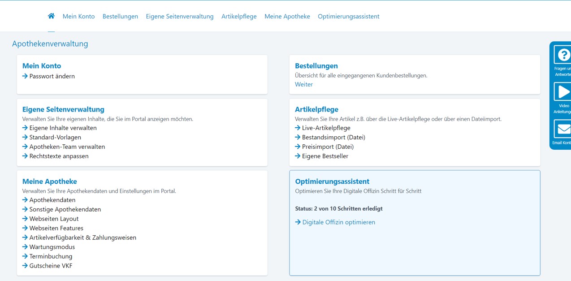Play the Video Anleitung icon
The image size is (571, 281).
click(x=562, y=92)
